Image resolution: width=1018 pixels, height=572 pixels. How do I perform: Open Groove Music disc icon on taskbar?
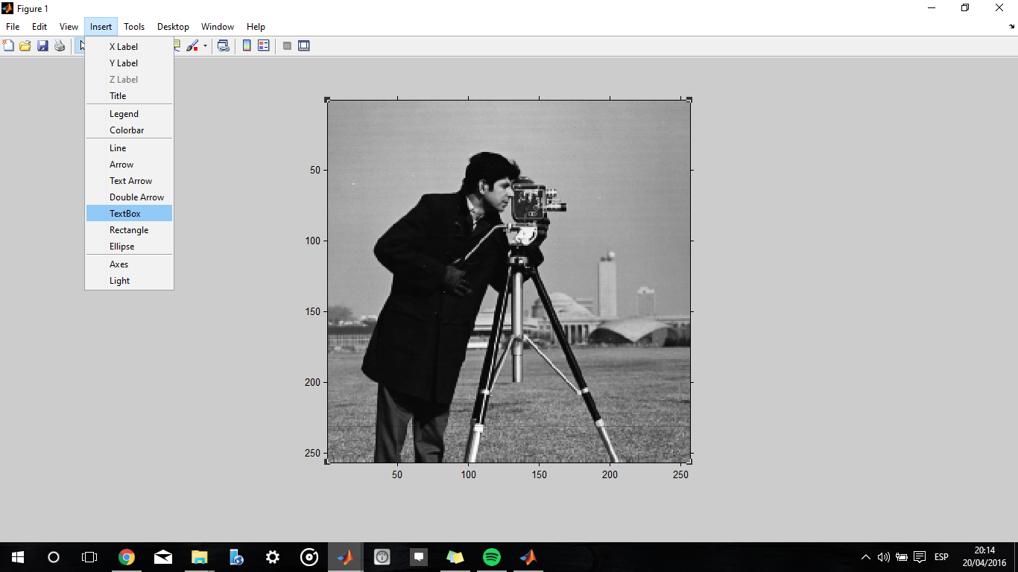pyautogui.click(x=309, y=557)
